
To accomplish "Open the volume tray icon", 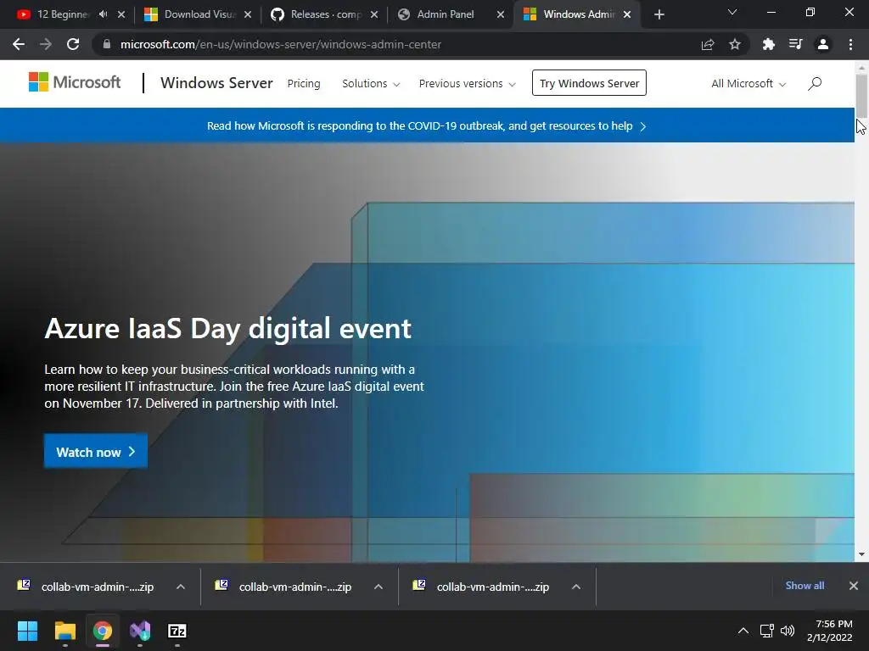I will [x=787, y=631].
